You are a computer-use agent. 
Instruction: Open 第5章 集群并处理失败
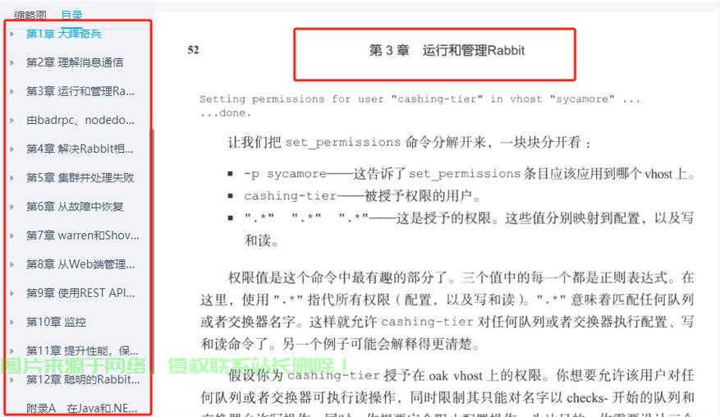coord(80,178)
